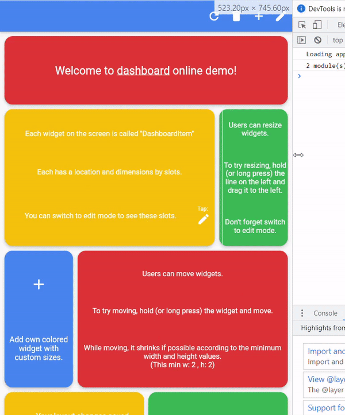Screen dimensions: 345x415
Task: Click the "Support fo" highlights link
Action: click(x=326, y=408)
